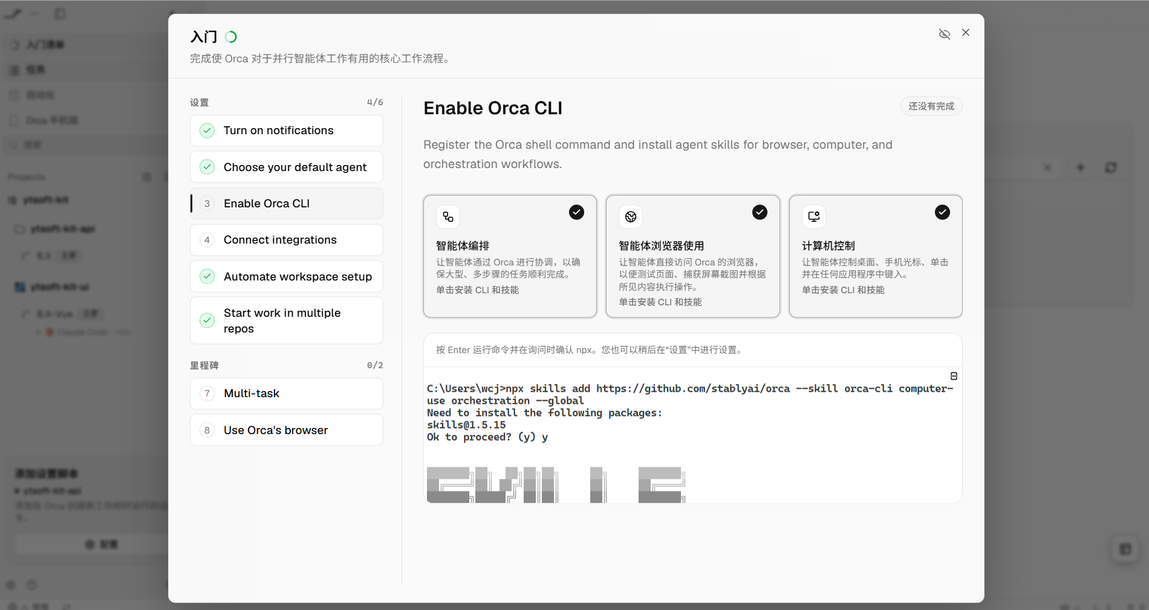This screenshot has width=1149, height=610.
Task: Toggle the checkmark on the 智能体浏览器使用 card
Action: pyautogui.click(x=760, y=212)
